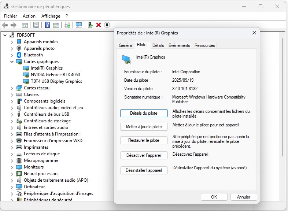Expand the Bluetooth category
This screenshot has height=211, width=288.
pos(12,55)
